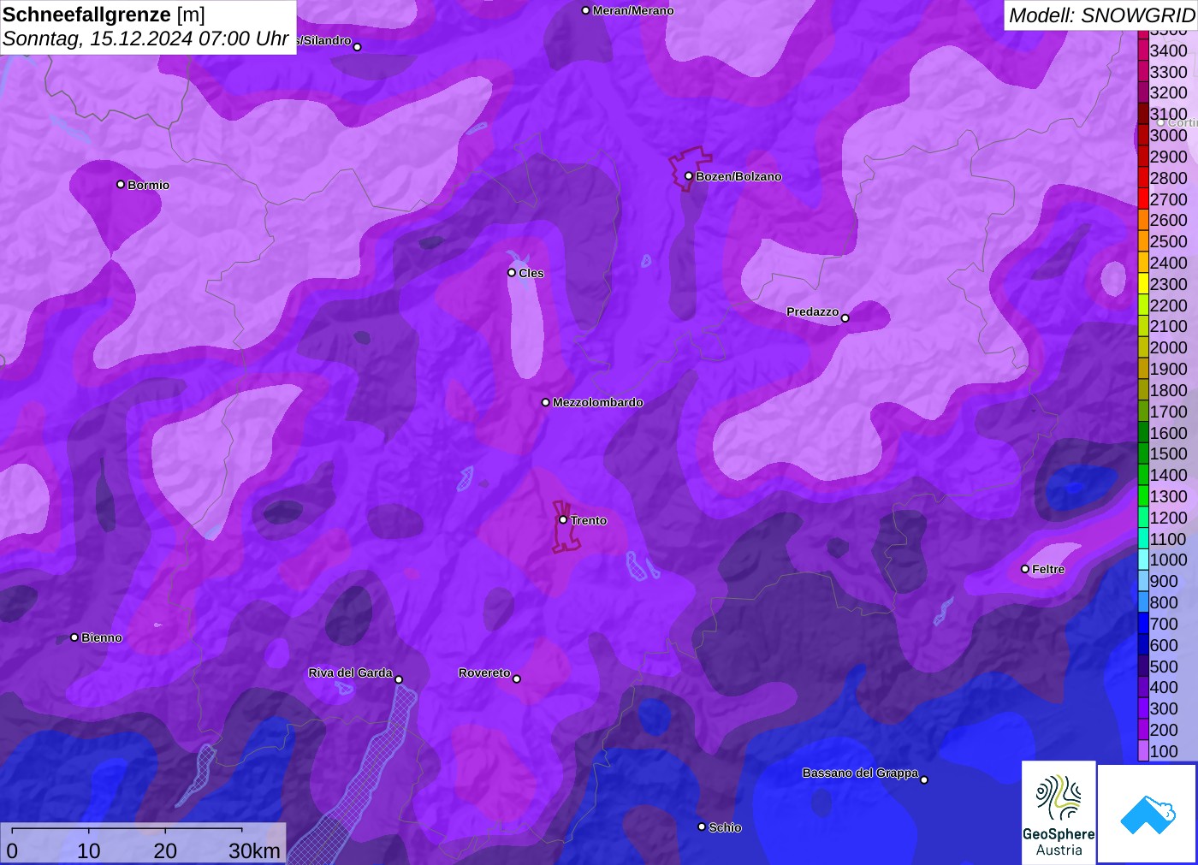Pick the 2300 m yellow legend swatch
This screenshot has height=865, width=1198.
coord(1143,284)
